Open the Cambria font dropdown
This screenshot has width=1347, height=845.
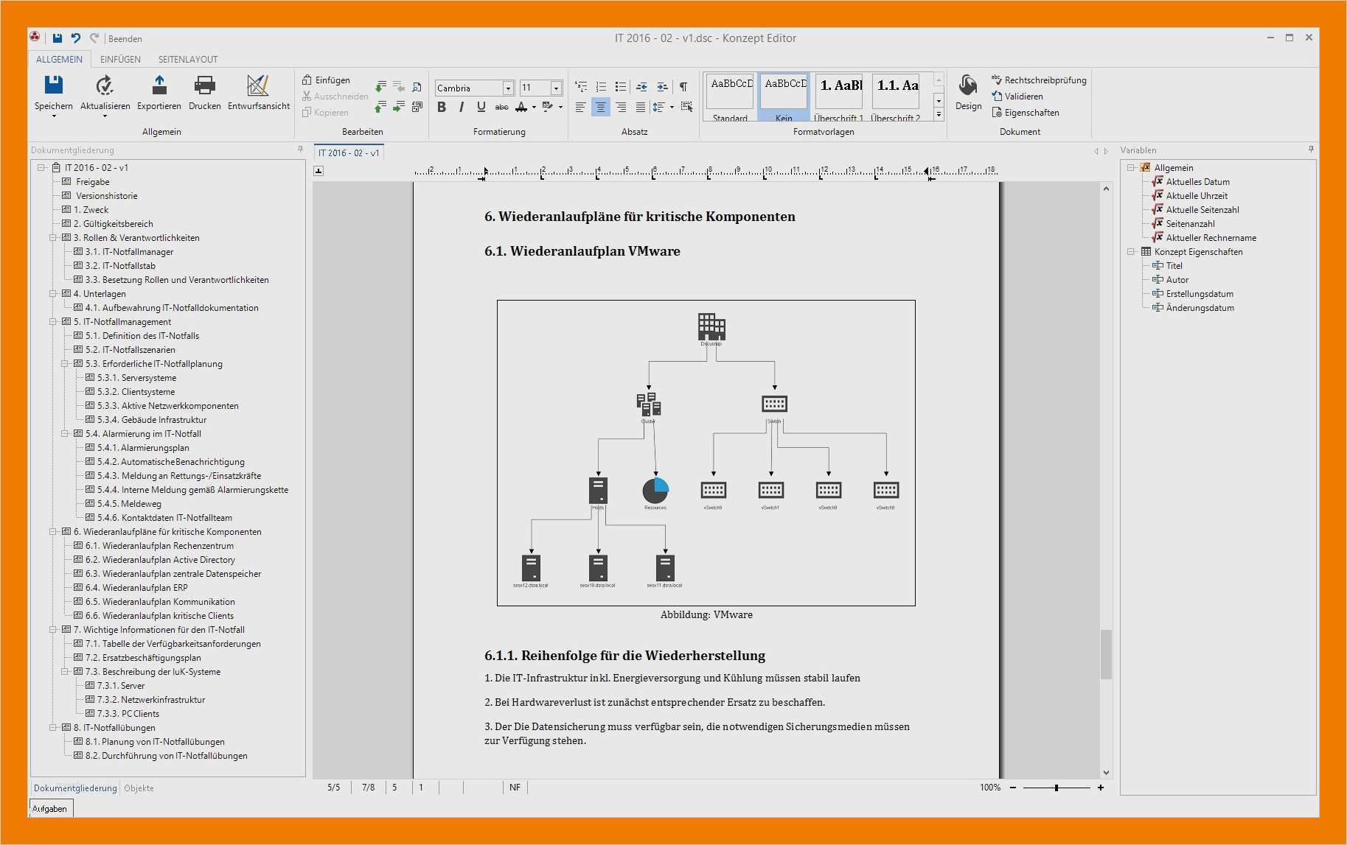tap(509, 88)
